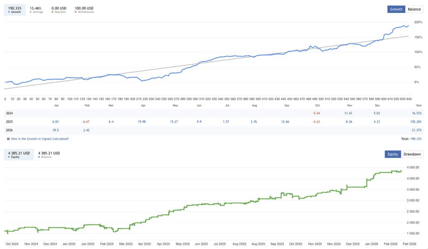The image size is (428, 249).
Task: Click the green Deposits indicator dot
Action: tap(53, 12)
